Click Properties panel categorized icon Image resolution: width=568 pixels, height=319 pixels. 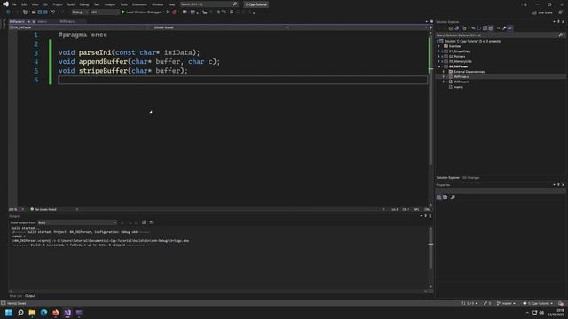(439, 198)
